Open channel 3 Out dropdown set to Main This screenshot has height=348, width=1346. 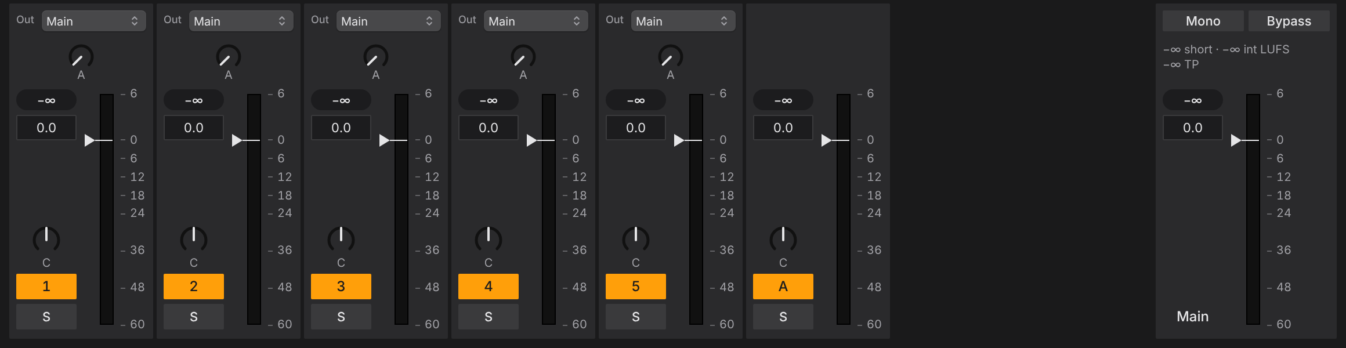pos(388,21)
